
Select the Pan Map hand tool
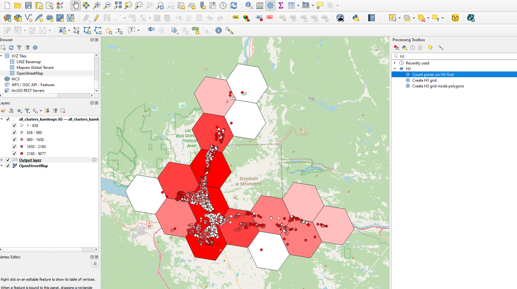coord(76,5)
